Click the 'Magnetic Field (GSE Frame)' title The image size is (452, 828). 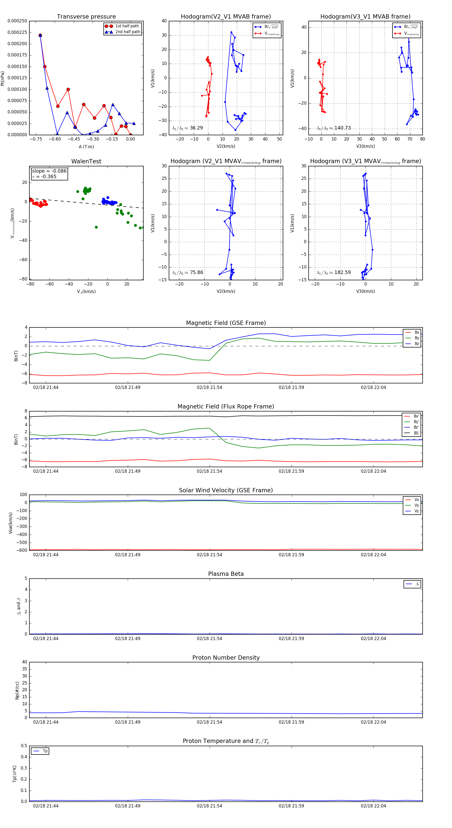[x=226, y=323]
